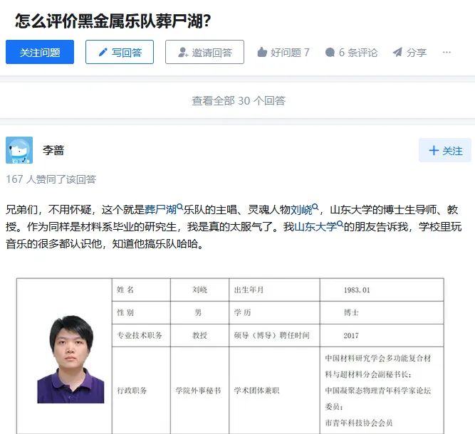Click the 好问题 7 label

click(290, 53)
